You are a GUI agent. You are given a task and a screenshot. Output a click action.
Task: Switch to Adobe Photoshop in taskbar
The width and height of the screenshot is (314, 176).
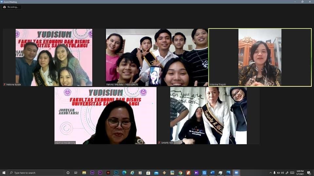click(116, 172)
